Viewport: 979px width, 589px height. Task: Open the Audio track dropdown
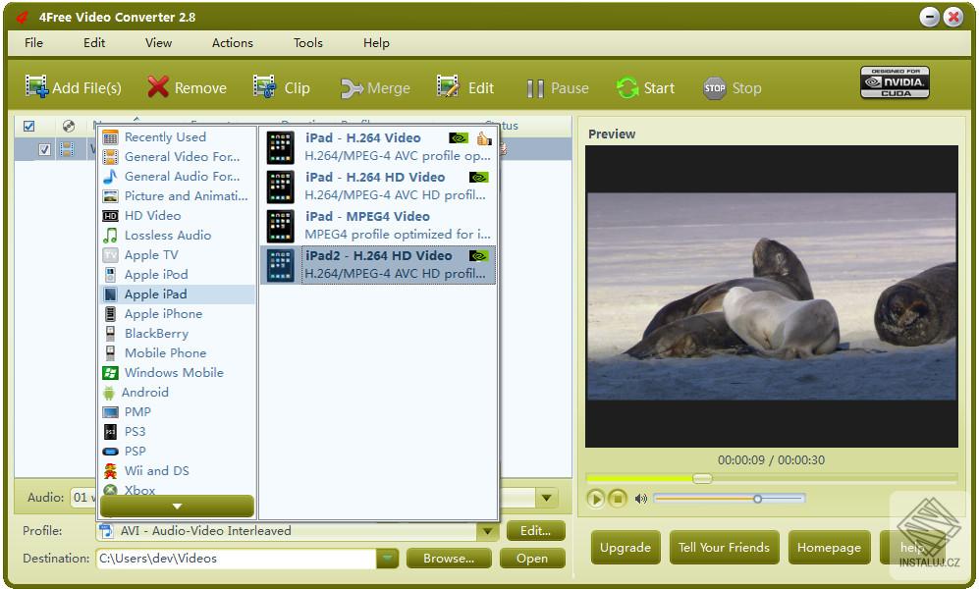[546, 498]
